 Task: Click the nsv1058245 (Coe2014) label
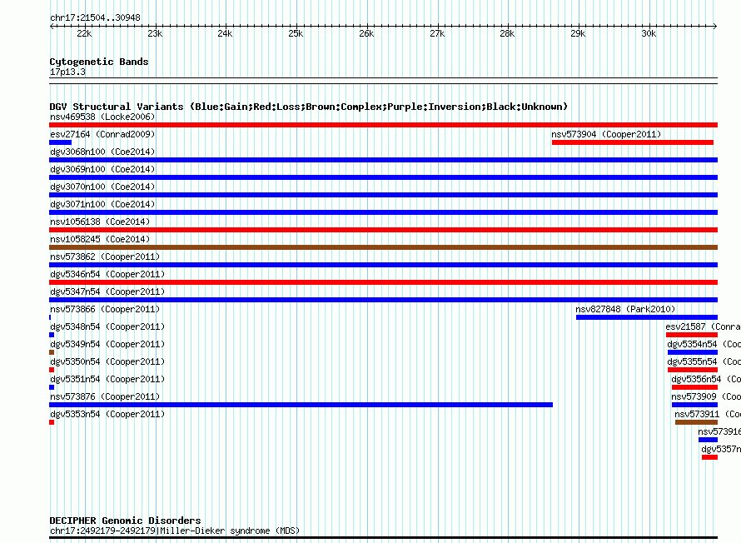coord(100,239)
